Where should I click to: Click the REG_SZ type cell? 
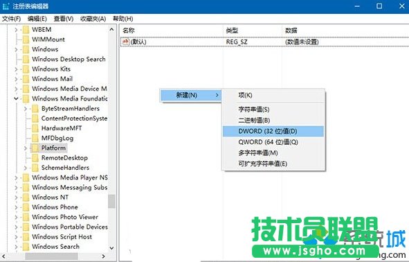pos(237,42)
